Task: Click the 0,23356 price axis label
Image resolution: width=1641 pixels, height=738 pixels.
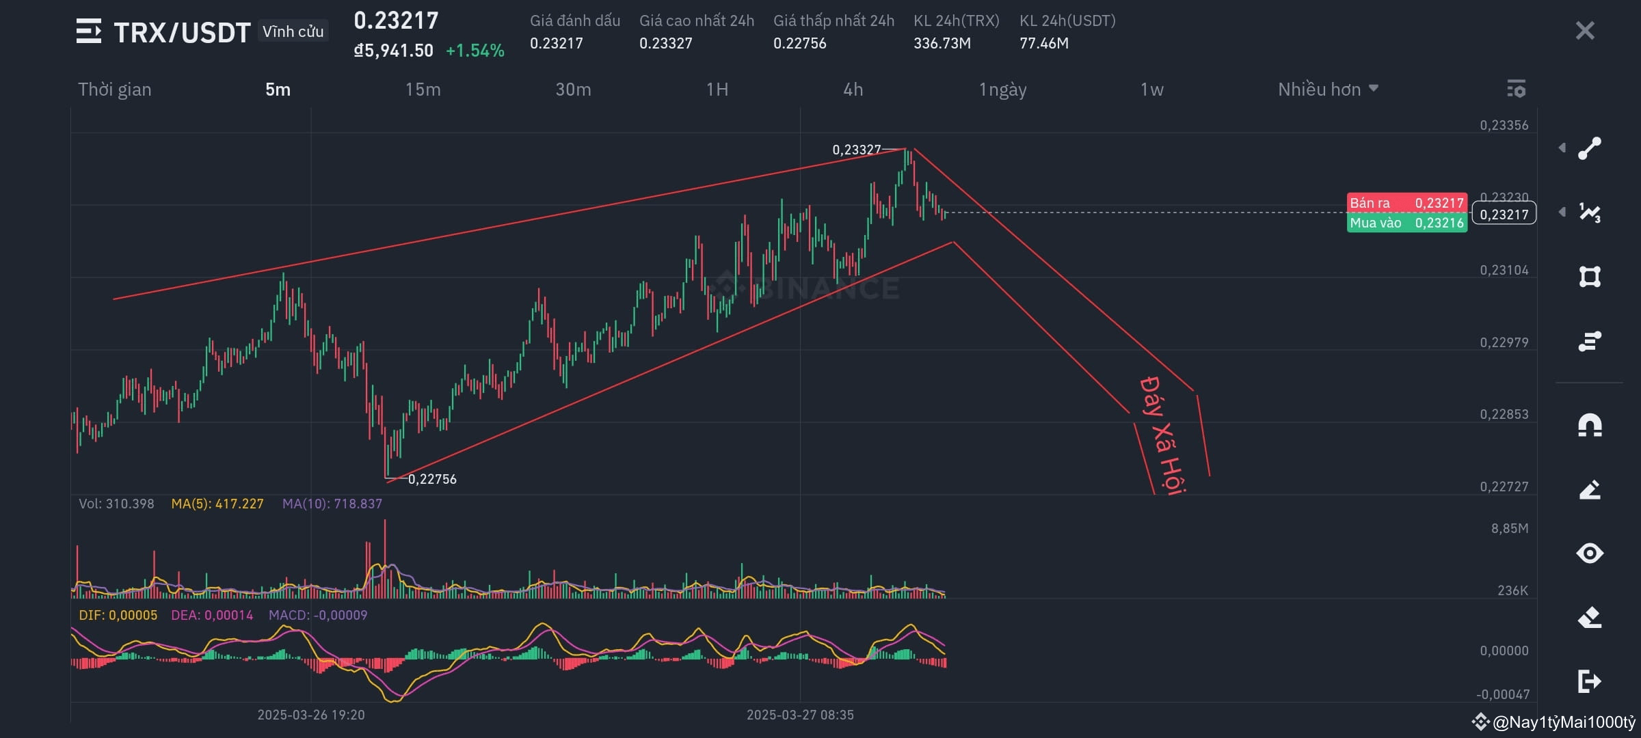Action: pos(1504,125)
